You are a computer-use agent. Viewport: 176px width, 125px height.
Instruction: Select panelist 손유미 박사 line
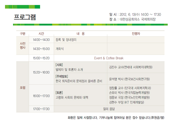129,93
